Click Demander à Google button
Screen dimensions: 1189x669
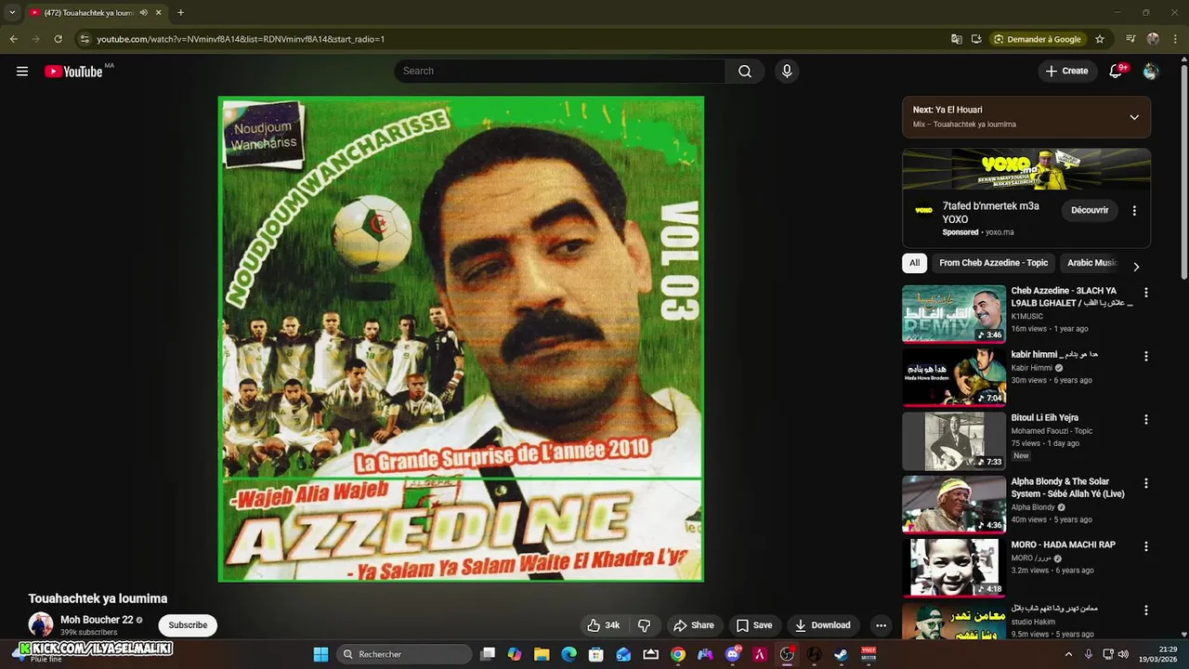[1038, 39]
